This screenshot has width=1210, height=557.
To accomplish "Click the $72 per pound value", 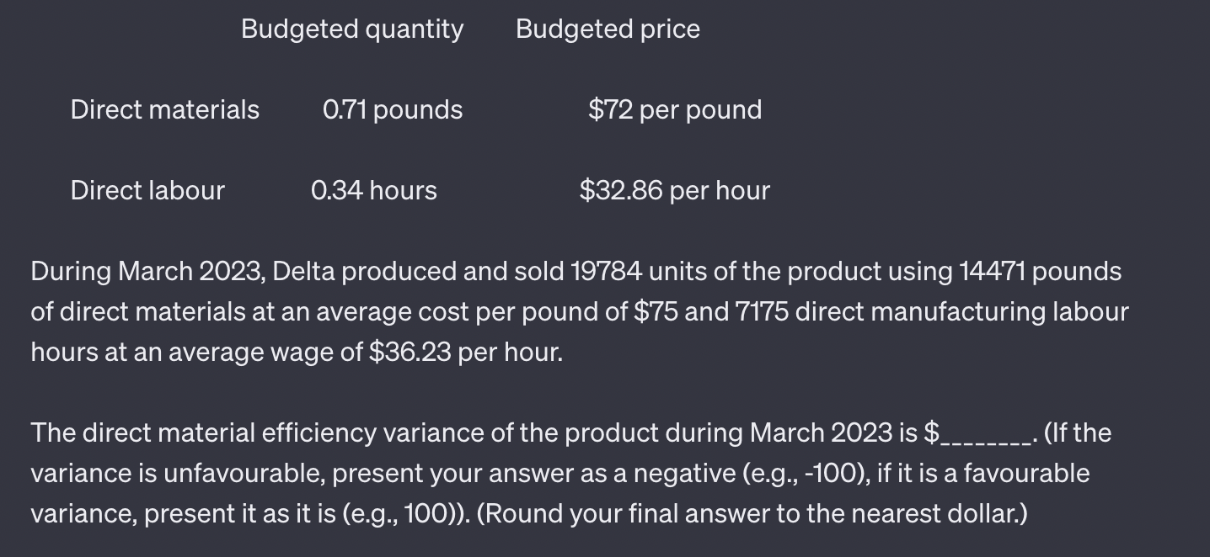I will [x=675, y=110].
